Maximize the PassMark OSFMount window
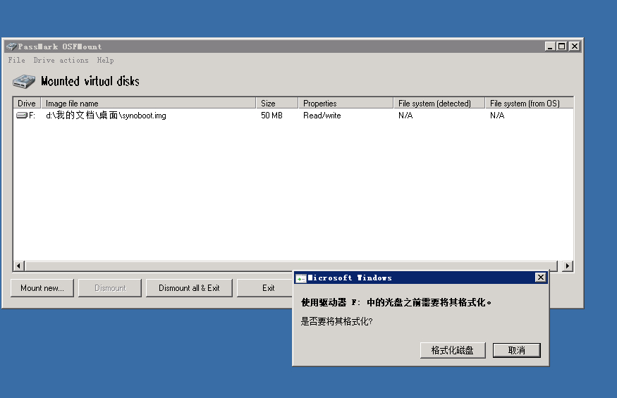 562,46
